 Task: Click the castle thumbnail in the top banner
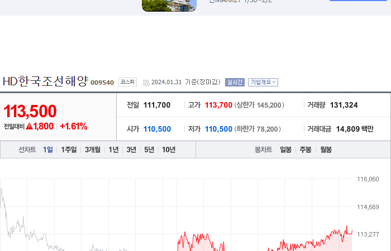click(169, 6)
